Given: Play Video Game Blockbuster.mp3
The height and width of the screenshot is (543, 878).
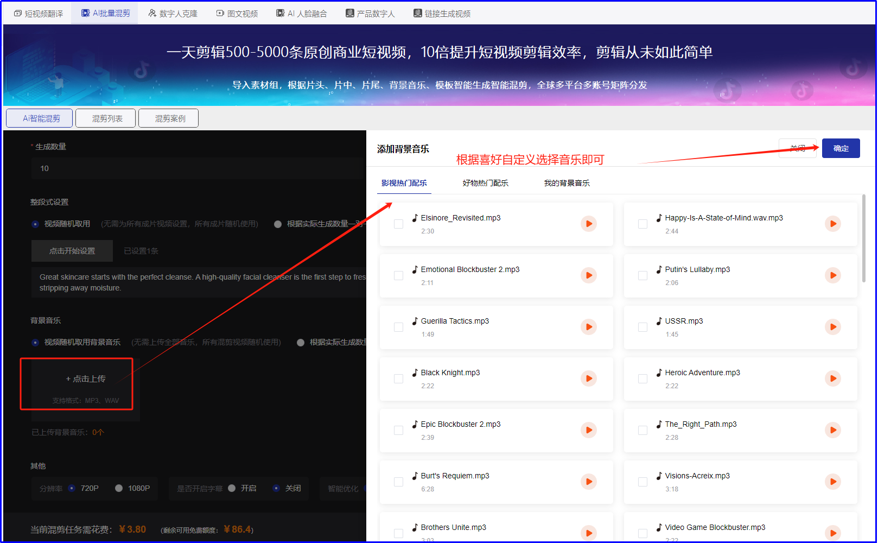Looking at the screenshot, I should point(832,533).
